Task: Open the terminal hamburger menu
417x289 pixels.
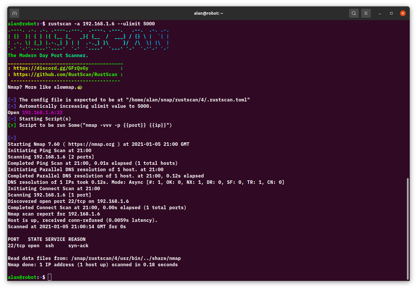Action: pyautogui.click(x=366, y=13)
